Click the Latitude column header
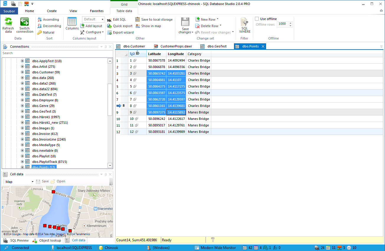The image size is (385, 251). [x=156, y=54]
